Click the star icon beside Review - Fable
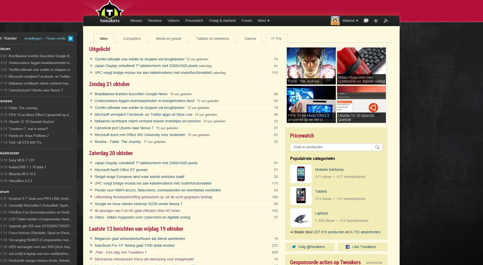This screenshot has height=265, width=483. tap(91, 142)
